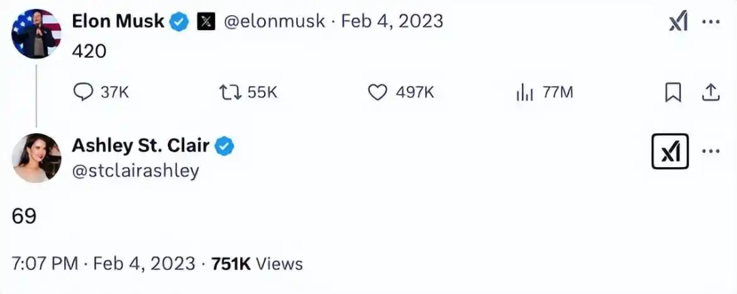The image size is (737, 294).
Task: Click the @elonmusk handle
Action: (x=273, y=22)
